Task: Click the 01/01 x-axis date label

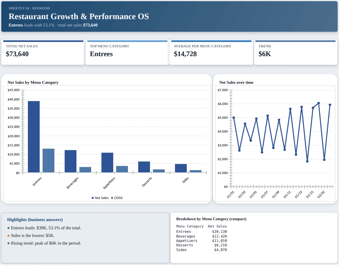Action: click(x=231, y=194)
